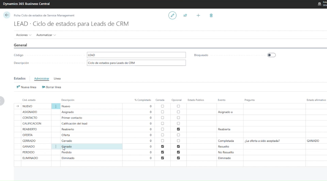Viewport: 327px width, 181px height.
Task: Open the three-dot menu on NUEVO row
Action: [x=56, y=106]
